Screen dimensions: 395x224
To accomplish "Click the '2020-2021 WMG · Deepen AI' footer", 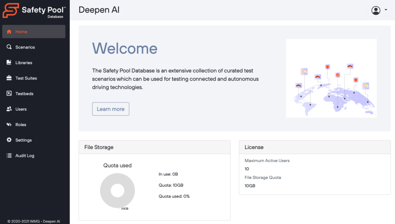I will pyautogui.click(x=34, y=221).
